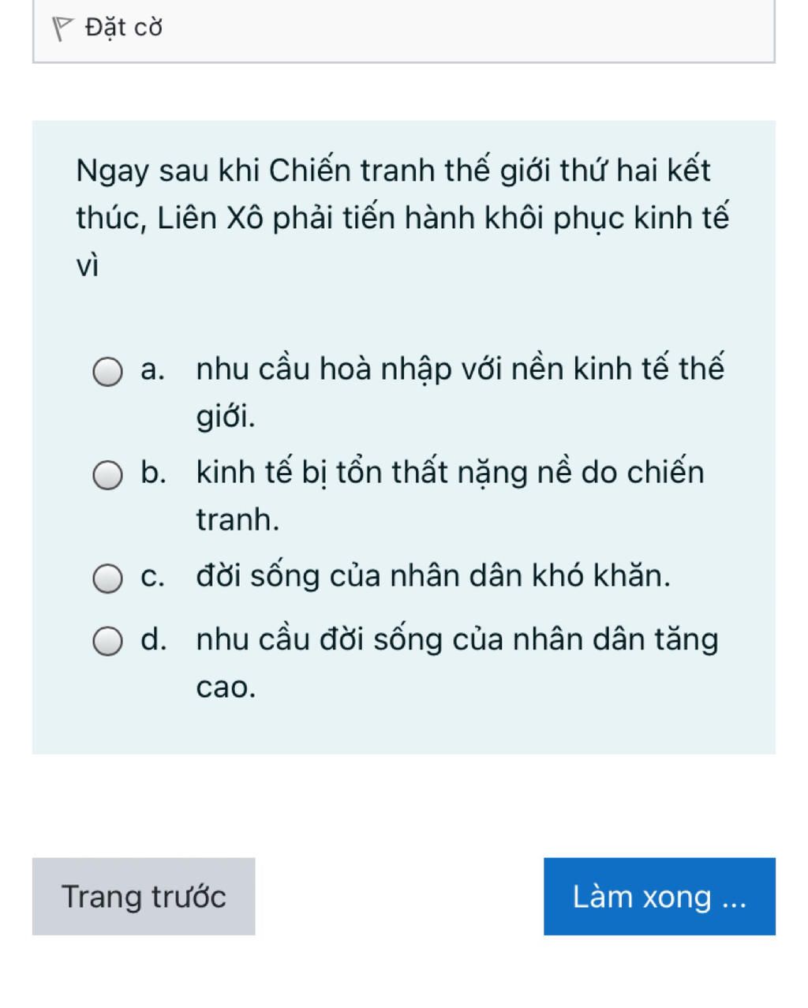This screenshot has width=808, height=1008.
Task: Click answer text 'nhu cầu hoà nhập với nền kinh tế'
Action: pyautogui.click(x=459, y=369)
